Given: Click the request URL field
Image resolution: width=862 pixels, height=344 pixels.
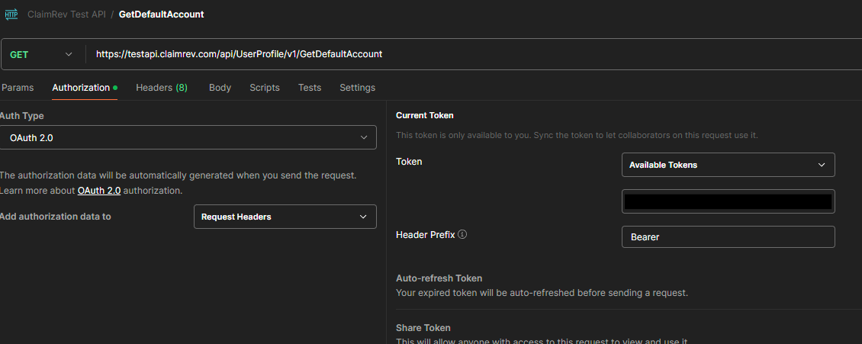Looking at the screenshot, I should tap(458, 54).
